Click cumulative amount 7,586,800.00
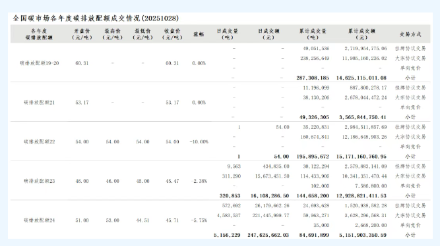Screen dimensions: 440x246 pyautogui.click(x=371, y=186)
